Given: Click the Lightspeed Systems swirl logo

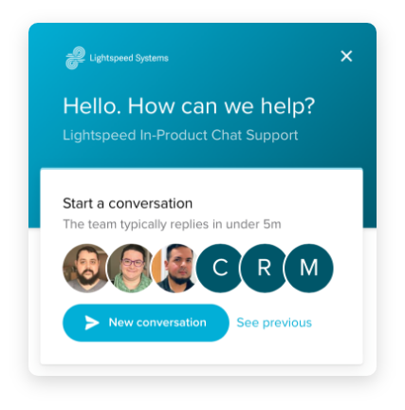Looking at the screenshot, I should tap(75, 58).
